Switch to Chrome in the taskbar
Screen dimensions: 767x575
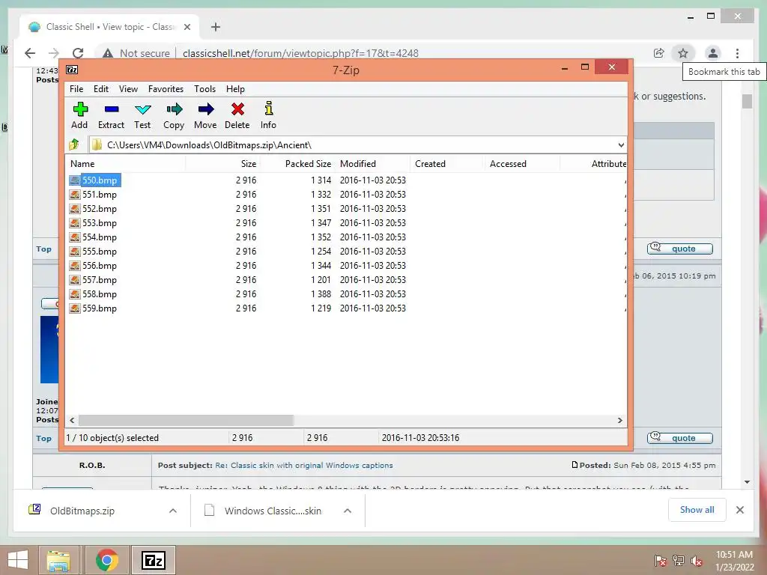tap(106, 560)
